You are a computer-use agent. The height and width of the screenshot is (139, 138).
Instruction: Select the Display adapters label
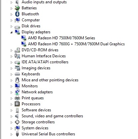pos(36,32)
